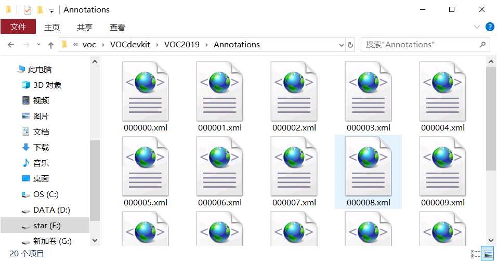This screenshot has height=261, width=497.
Task: Select the 000003.xml file icon
Action: pyautogui.click(x=368, y=92)
